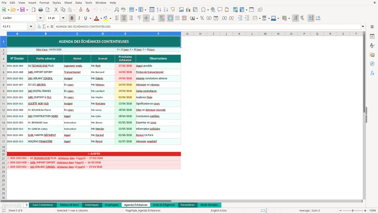Image resolution: width=378 pixels, height=213 pixels.
Task: Click the Insert Hyperlink globe icon
Action: pyautogui.click(x=213, y=10)
